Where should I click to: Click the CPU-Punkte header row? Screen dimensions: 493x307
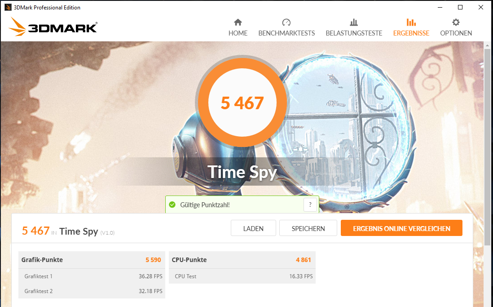(x=242, y=260)
